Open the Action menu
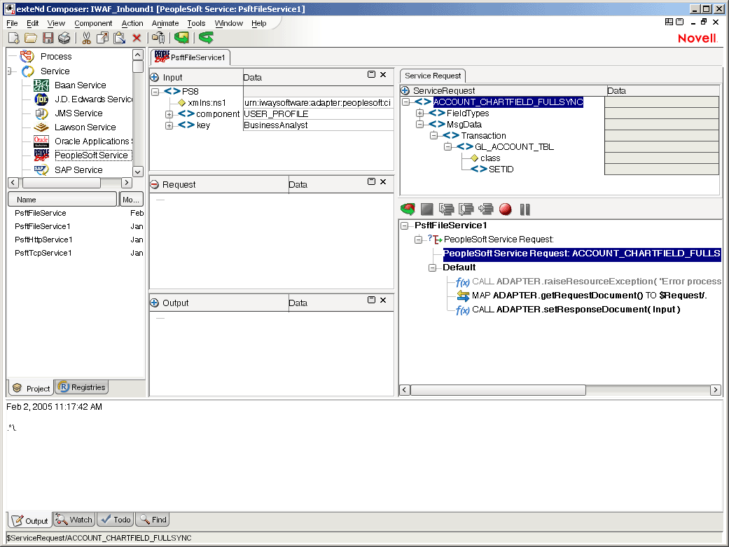The image size is (729, 547). pyautogui.click(x=132, y=23)
